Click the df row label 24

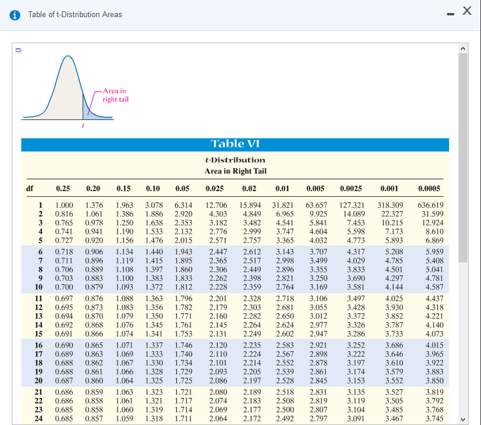38,418
